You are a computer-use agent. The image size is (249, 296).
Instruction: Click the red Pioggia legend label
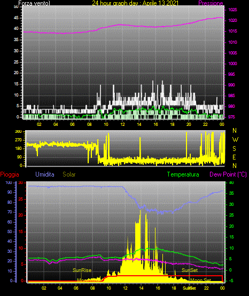coord(10,174)
